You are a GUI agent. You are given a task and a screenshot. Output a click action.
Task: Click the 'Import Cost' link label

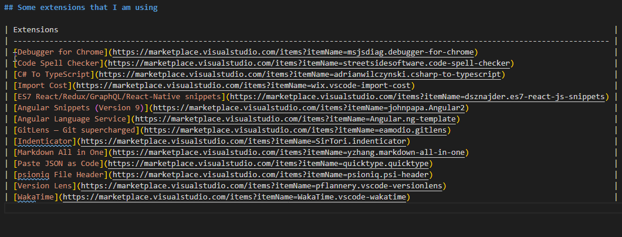click(42, 85)
